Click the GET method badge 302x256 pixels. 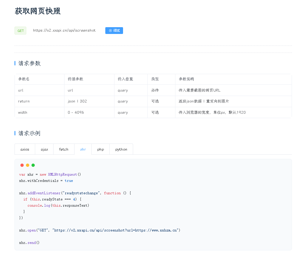coord(20,31)
